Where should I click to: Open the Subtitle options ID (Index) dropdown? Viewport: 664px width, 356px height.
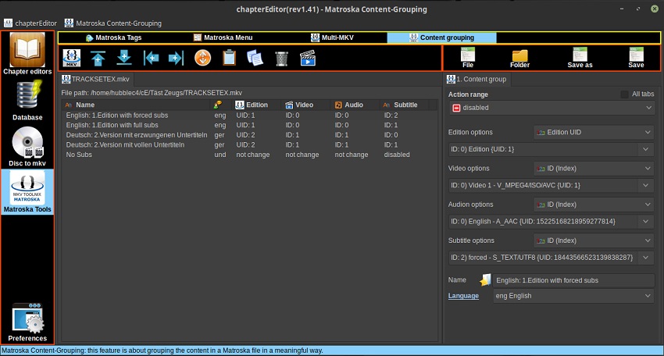coord(594,240)
